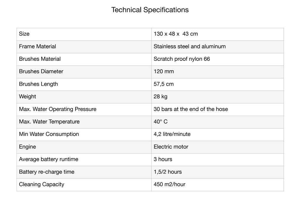
Task: Click the 40° C temperature value
Action: (160, 122)
